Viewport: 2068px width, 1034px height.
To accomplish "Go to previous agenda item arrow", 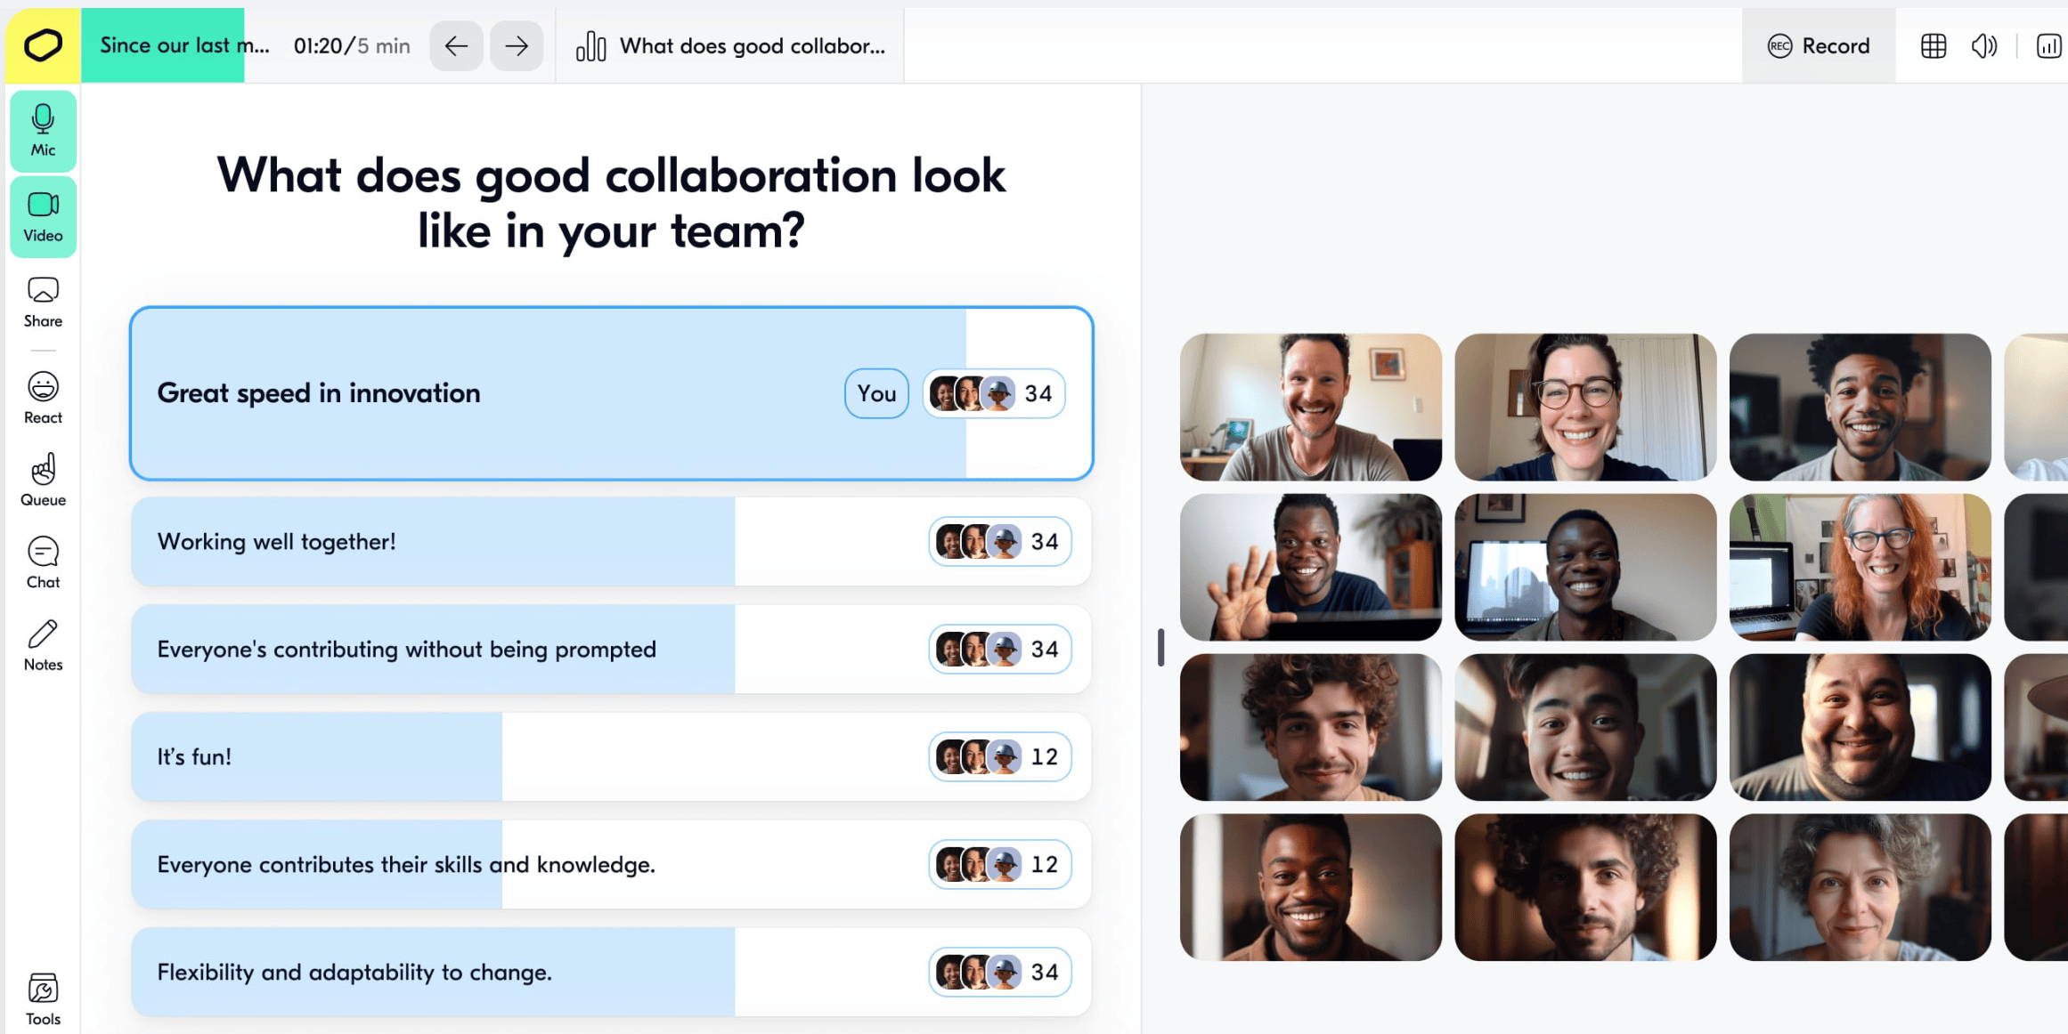I will 456,45.
